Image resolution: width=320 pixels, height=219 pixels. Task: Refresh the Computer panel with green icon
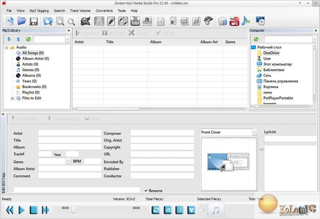click(x=256, y=39)
